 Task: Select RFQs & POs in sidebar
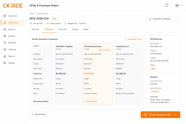pos(13,23)
